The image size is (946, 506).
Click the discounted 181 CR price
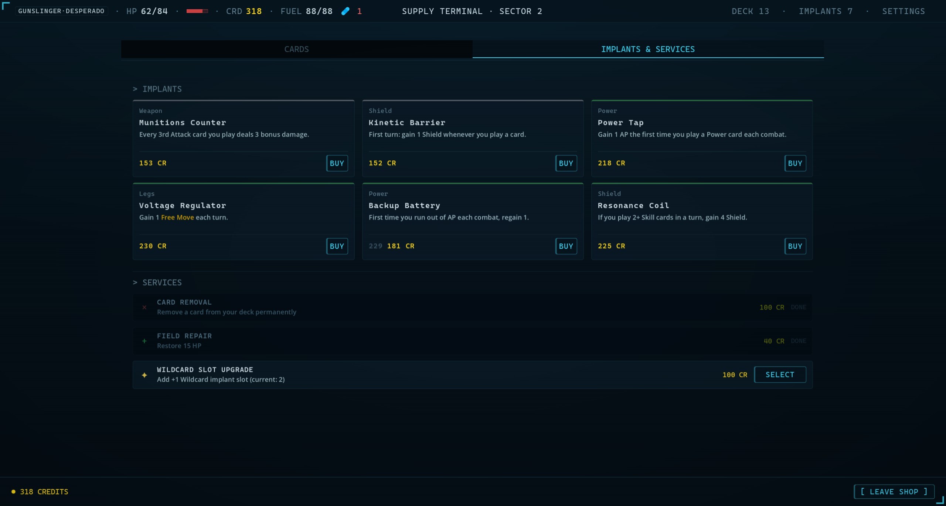[x=401, y=246]
